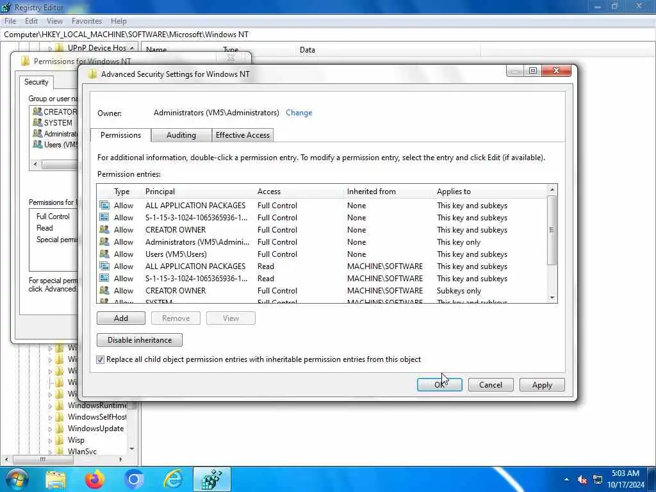656x492 pixels.
Task: Open the File menu
Action: 10,21
